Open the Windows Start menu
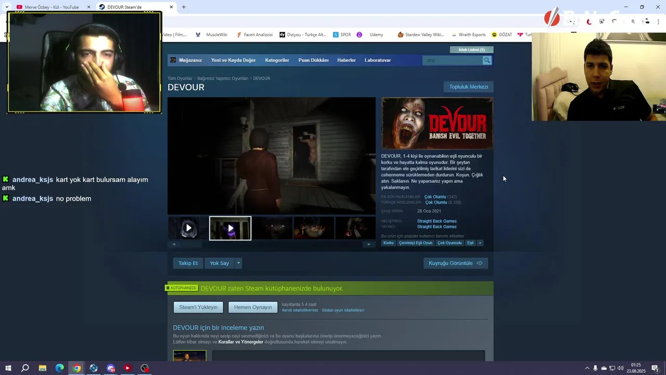Image resolution: width=666 pixels, height=375 pixels. click(x=8, y=368)
